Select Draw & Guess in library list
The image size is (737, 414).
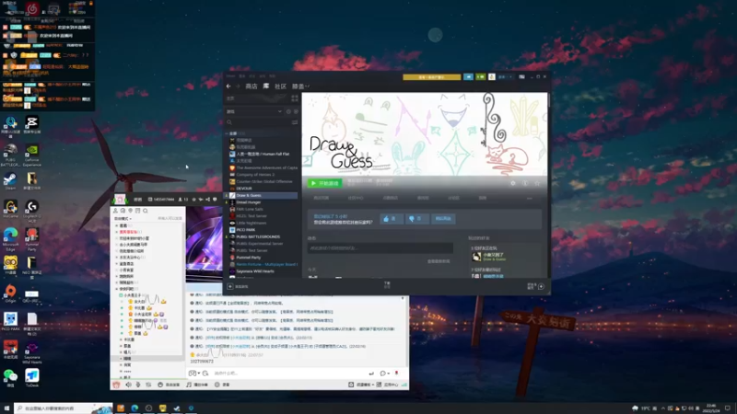pyautogui.click(x=263, y=195)
